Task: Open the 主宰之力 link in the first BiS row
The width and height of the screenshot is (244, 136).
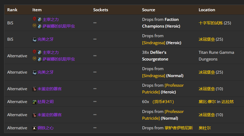Action: coord(50,20)
